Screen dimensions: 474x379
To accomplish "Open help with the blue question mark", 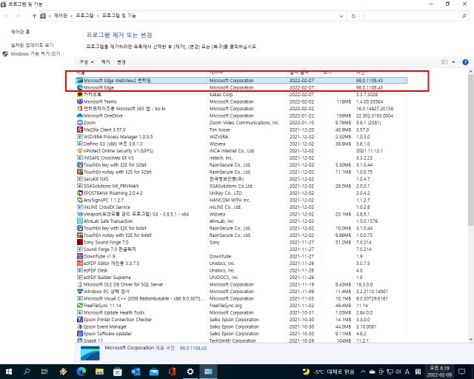I will pos(465,62).
